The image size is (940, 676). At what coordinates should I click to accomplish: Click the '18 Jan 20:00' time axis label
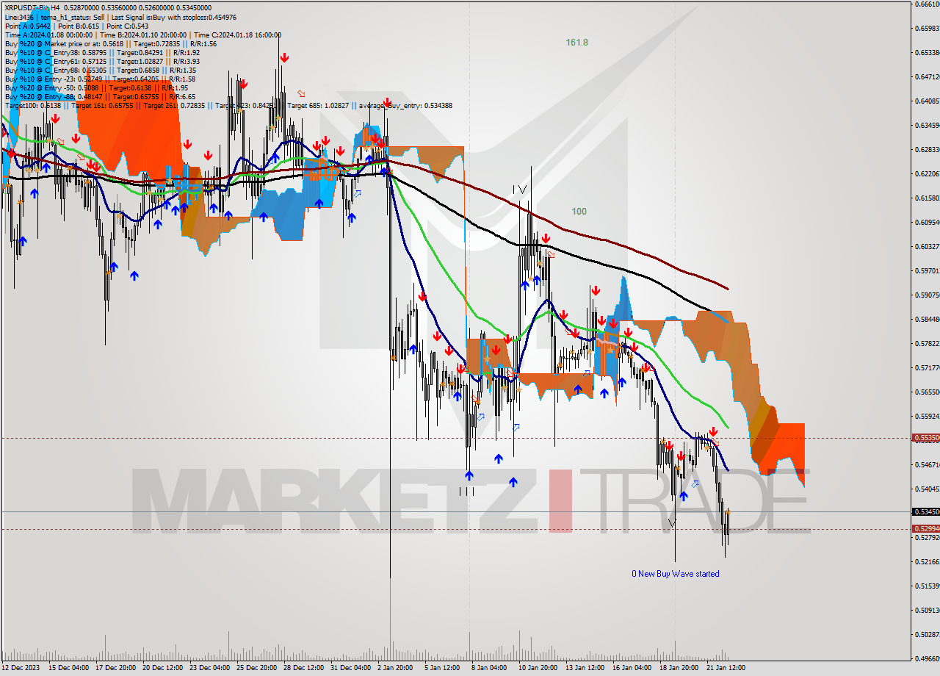[x=679, y=668]
